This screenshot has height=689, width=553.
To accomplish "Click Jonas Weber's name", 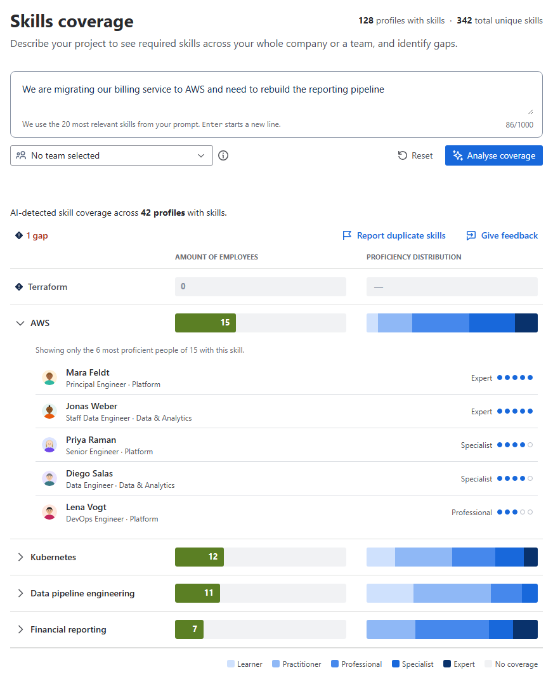I will [x=91, y=407].
